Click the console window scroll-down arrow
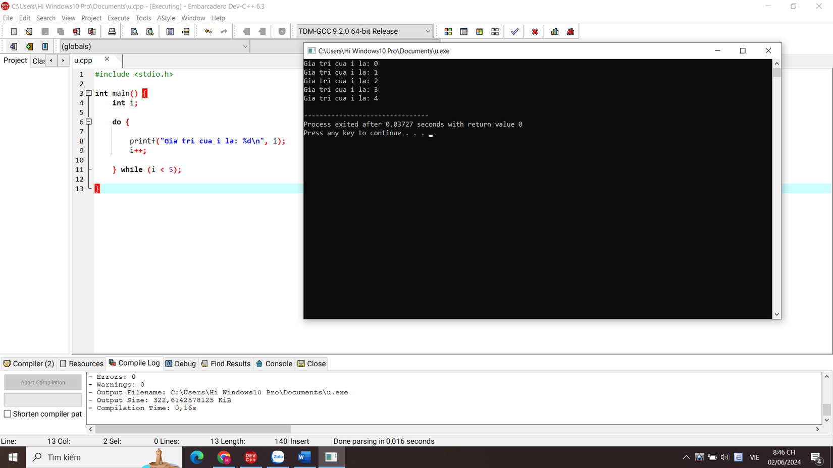 [777, 314]
